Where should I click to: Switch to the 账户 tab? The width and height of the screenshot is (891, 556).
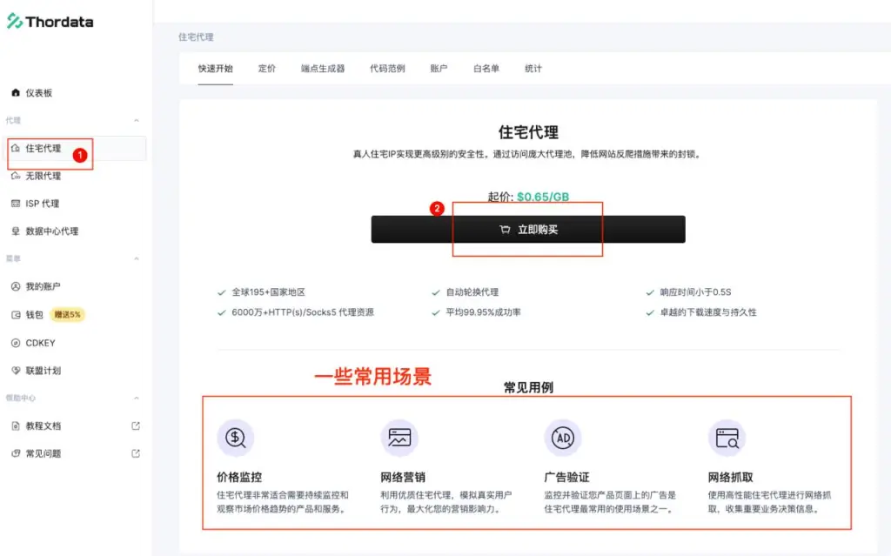[x=439, y=69]
